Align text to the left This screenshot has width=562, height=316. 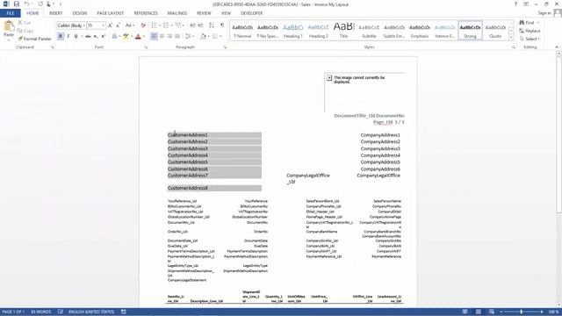click(154, 36)
